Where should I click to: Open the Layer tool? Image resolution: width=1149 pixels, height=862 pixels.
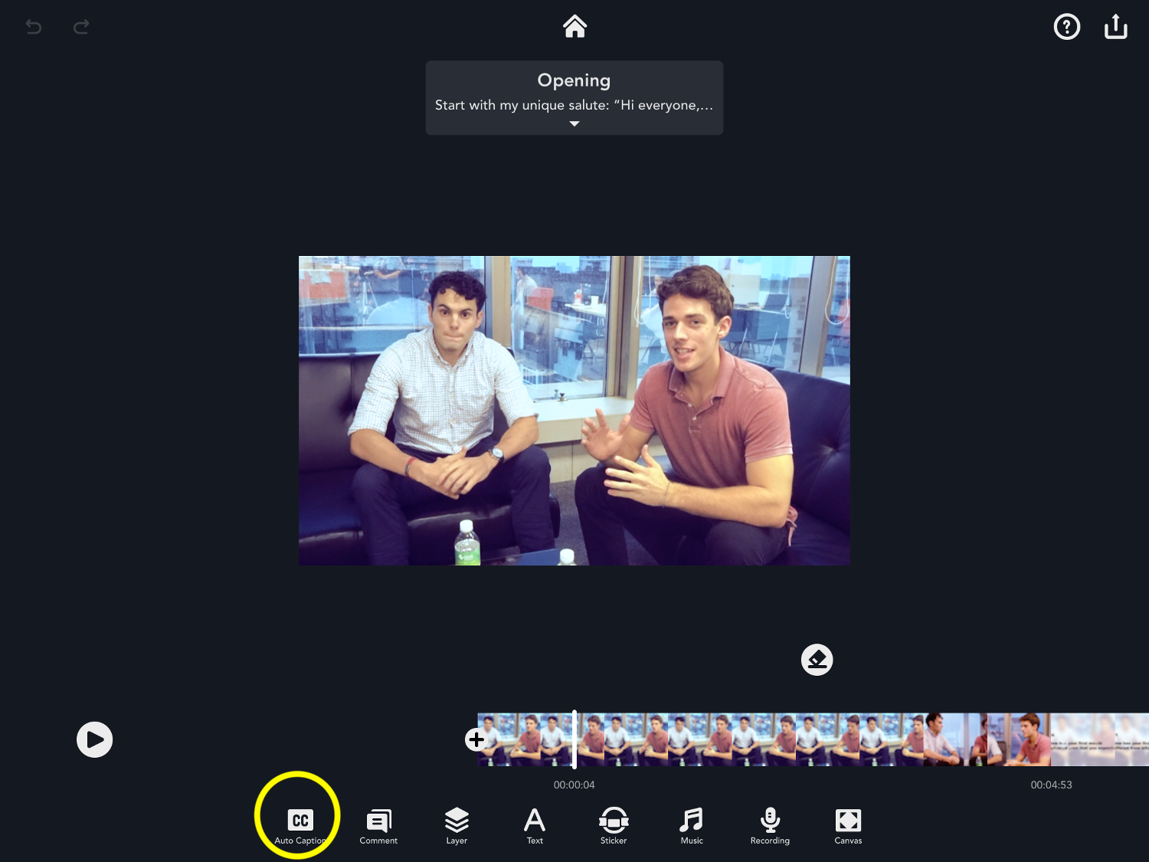[457, 825]
